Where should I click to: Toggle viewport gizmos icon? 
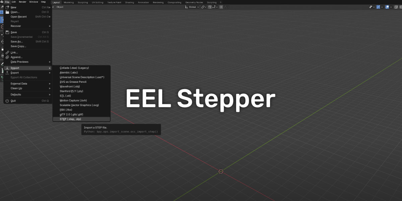[x=378, y=7]
